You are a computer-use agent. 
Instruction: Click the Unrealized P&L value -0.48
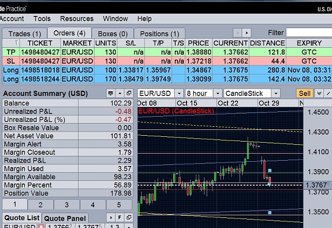(123, 111)
